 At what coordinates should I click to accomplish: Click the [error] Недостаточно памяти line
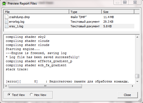67,81
